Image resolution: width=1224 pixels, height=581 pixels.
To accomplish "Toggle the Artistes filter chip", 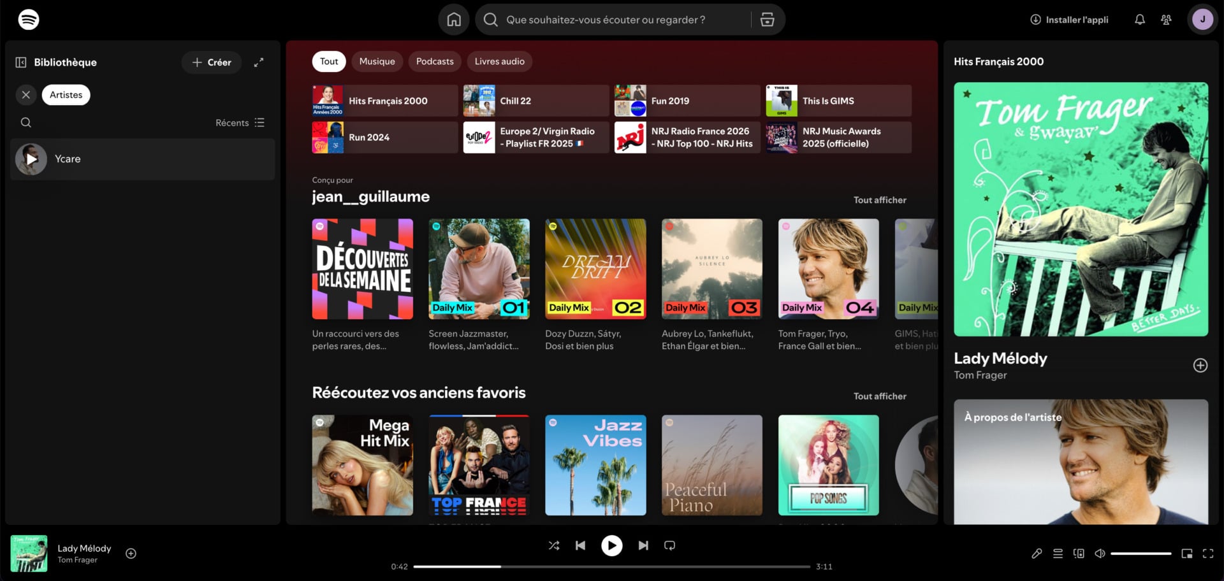I will tap(66, 95).
